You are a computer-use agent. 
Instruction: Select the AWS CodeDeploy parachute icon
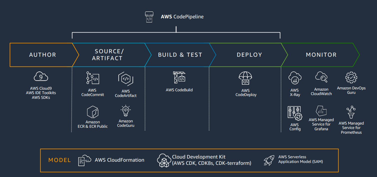click(x=246, y=78)
